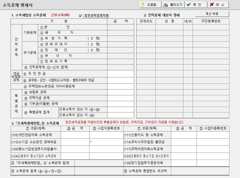This screenshot has width=240, height=178.
Task: Click the 본인 basic deduction row label
Action: [55, 27]
